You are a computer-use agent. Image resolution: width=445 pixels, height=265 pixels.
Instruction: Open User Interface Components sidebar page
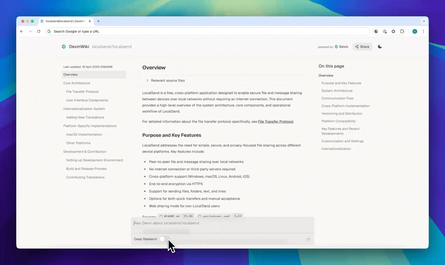click(x=87, y=100)
